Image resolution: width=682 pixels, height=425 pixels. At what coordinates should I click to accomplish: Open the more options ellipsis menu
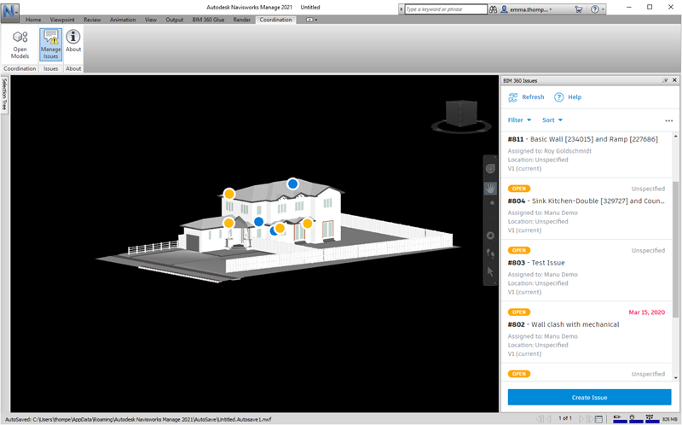668,120
